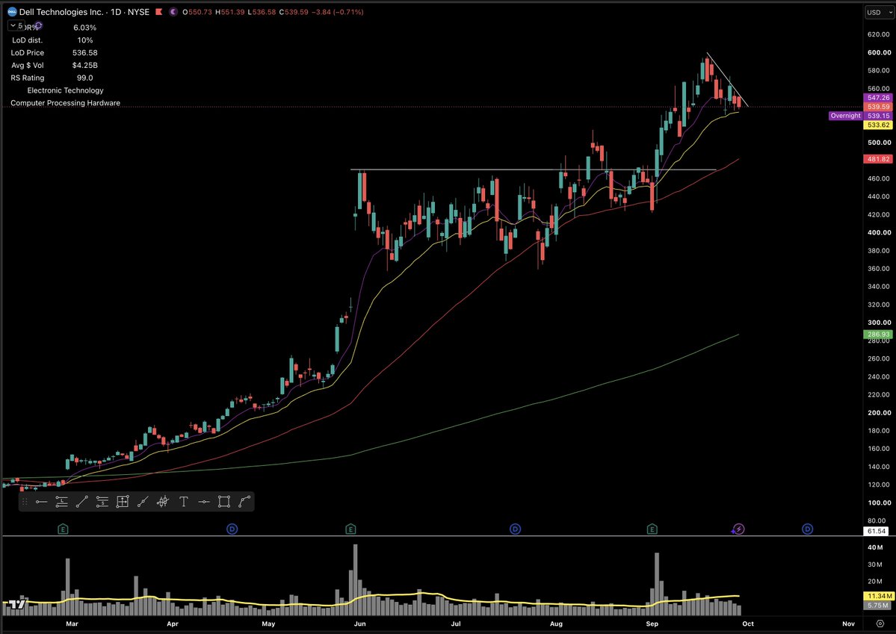Open the earnings E marker before June
Screen dimensions: 896x634
pos(351,529)
